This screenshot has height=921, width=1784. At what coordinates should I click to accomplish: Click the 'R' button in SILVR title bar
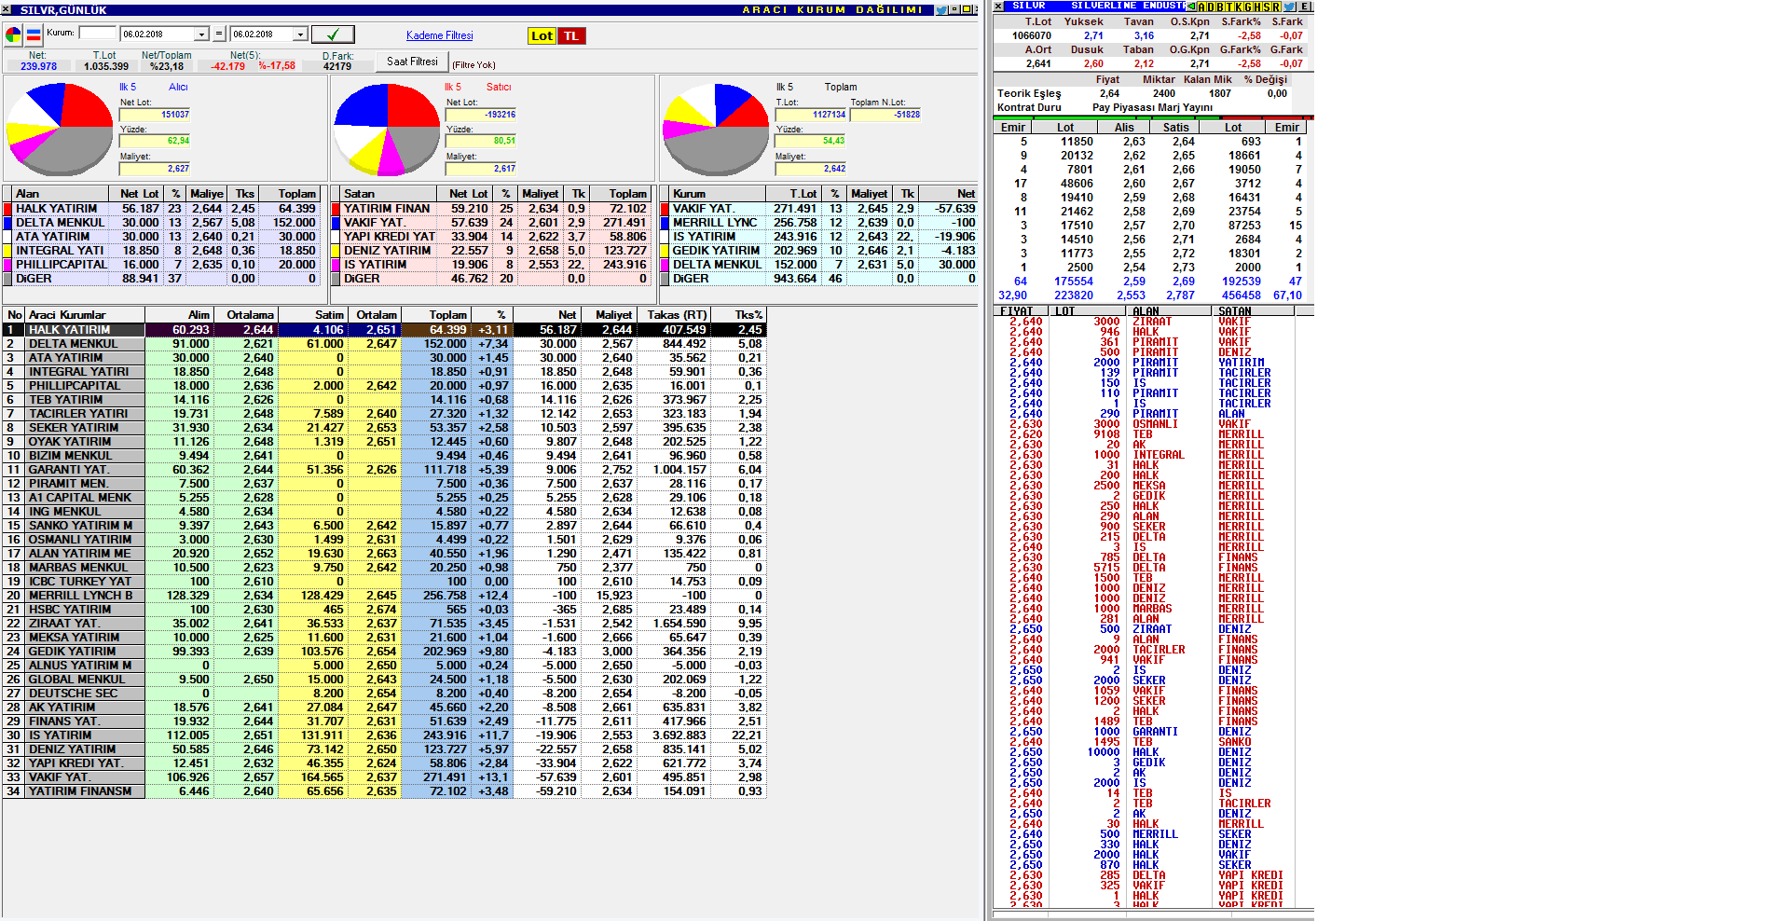(1276, 7)
